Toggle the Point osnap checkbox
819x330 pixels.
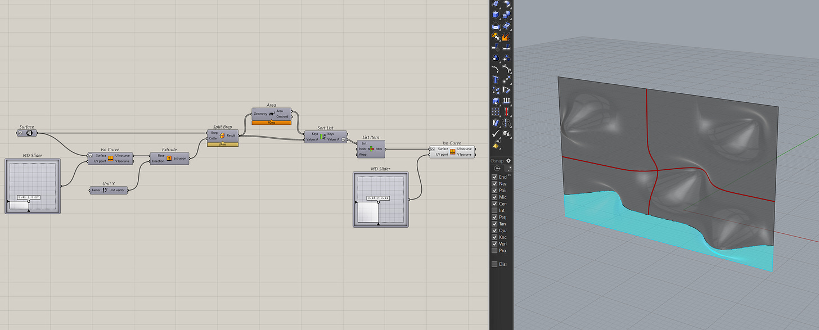[494, 191]
